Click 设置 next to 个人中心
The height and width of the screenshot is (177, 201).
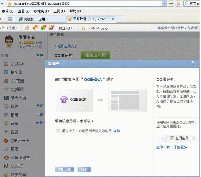(x=39, y=47)
